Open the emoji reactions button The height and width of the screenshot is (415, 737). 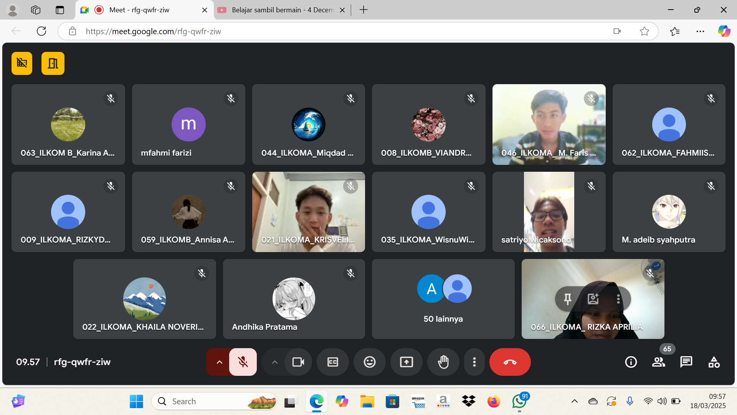(x=369, y=362)
